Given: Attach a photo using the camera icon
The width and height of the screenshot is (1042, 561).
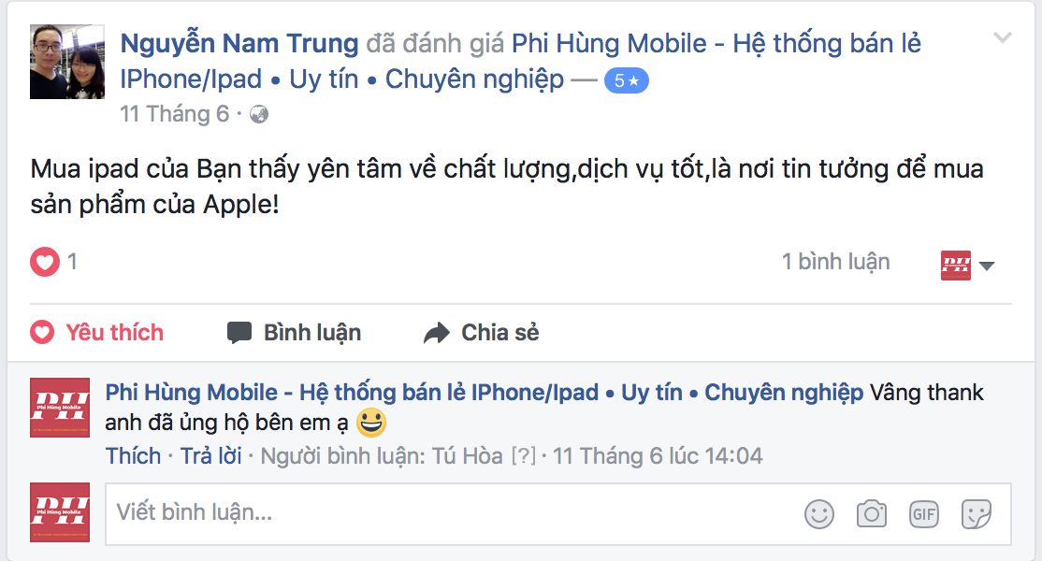Looking at the screenshot, I should click(x=871, y=513).
